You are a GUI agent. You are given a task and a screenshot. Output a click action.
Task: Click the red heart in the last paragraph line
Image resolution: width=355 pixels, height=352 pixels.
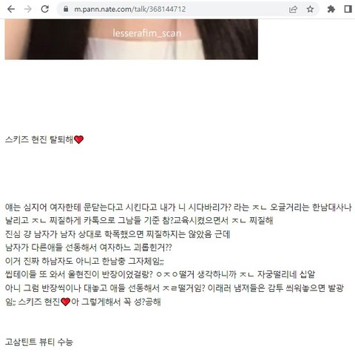[66, 302]
